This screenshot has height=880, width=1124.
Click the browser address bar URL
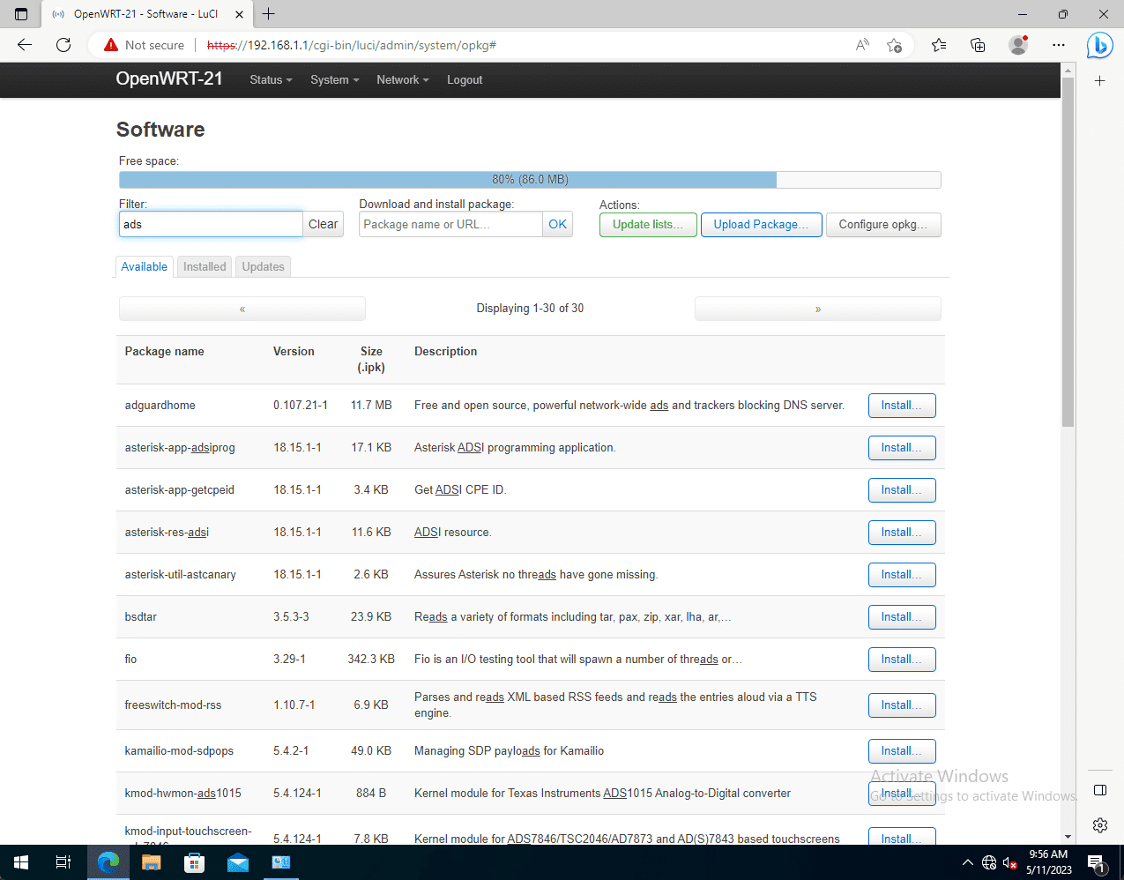click(x=351, y=45)
